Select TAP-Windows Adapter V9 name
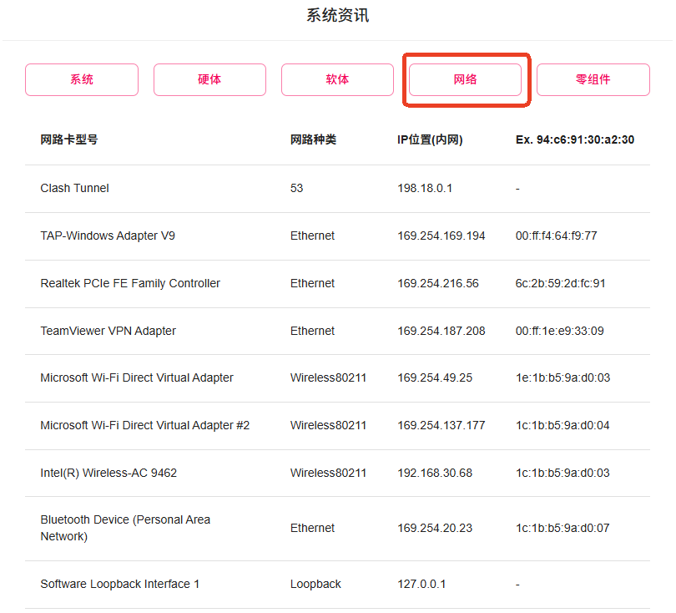676x613 pixels. coord(108,236)
